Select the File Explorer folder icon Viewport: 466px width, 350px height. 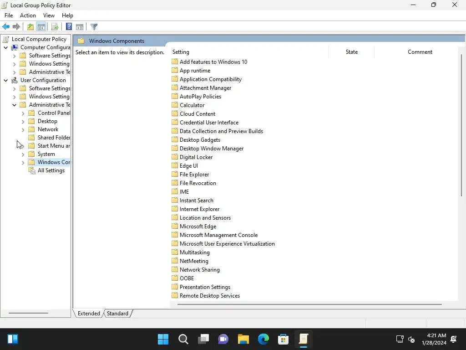(x=175, y=175)
